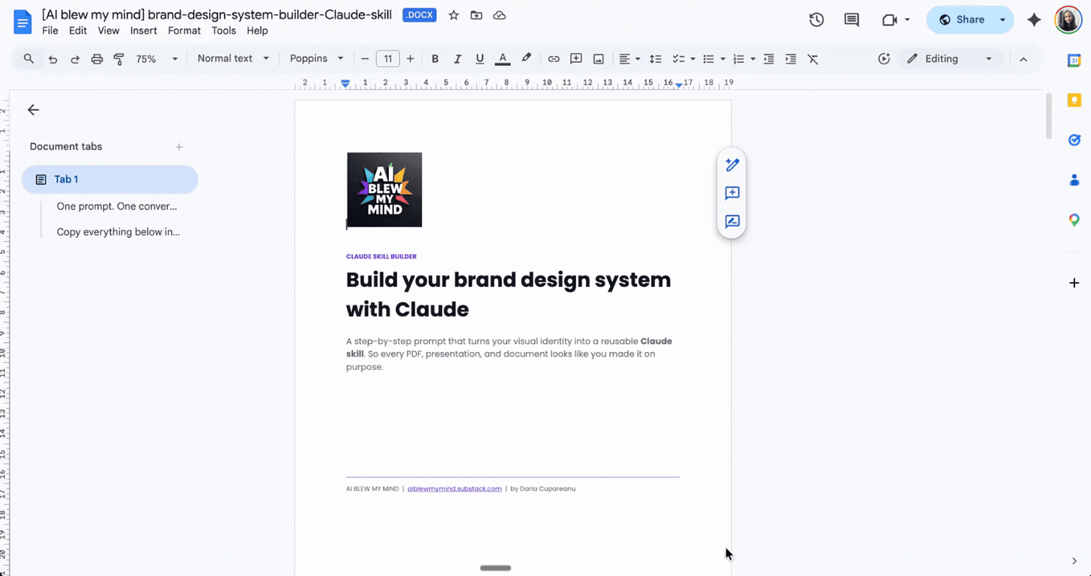Screen dimensions: 1091x576
Task: Open the Google account avatar
Action: [x=1068, y=20]
